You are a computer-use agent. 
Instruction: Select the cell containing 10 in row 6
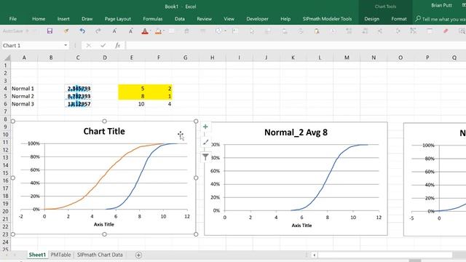point(132,104)
